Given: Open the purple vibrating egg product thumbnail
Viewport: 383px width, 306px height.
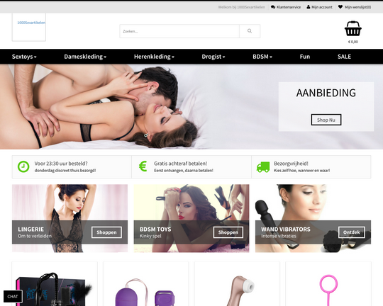Looking at the screenshot, I should click(x=145, y=292).
